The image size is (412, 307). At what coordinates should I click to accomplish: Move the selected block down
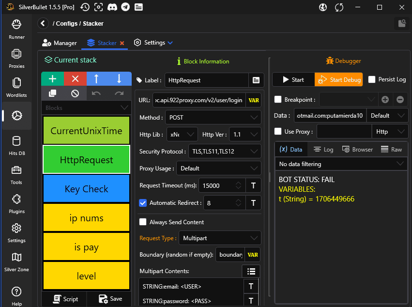click(x=120, y=79)
